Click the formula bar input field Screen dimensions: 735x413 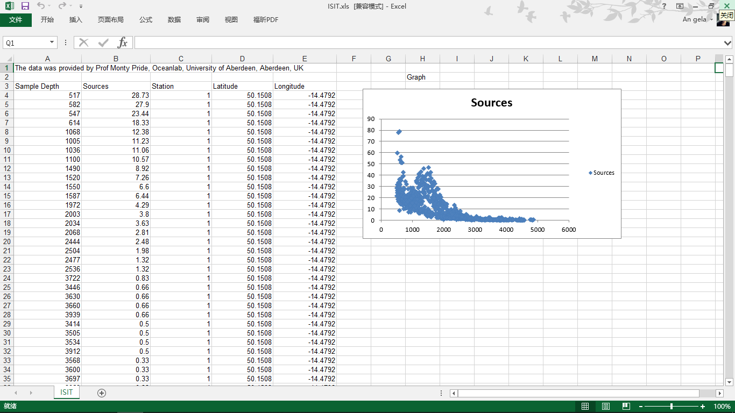pyautogui.click(x=429, y=42)
